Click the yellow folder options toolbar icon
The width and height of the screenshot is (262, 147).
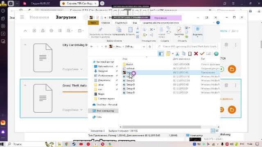point(168,53)
